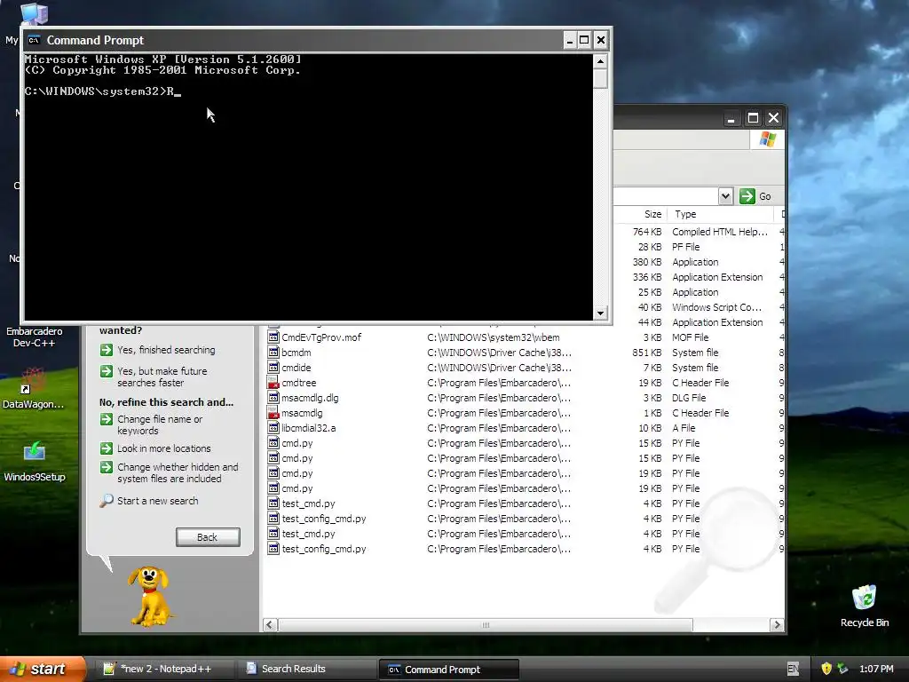Click the 'DLG File' type cell
The image size is (909, 682).
point(689,398)
